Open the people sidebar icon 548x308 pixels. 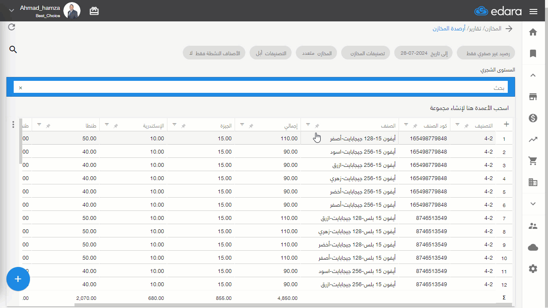pyautogui.click(x=533, y=226)
